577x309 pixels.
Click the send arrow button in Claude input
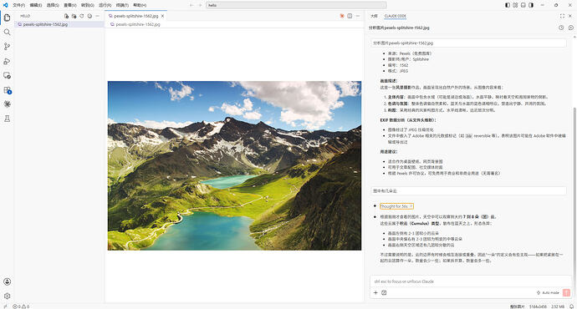click(x=566, y=292)
